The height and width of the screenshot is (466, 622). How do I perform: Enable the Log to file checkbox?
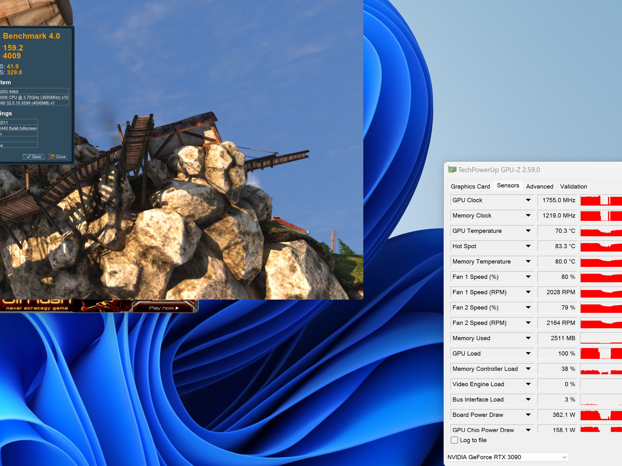454,440
